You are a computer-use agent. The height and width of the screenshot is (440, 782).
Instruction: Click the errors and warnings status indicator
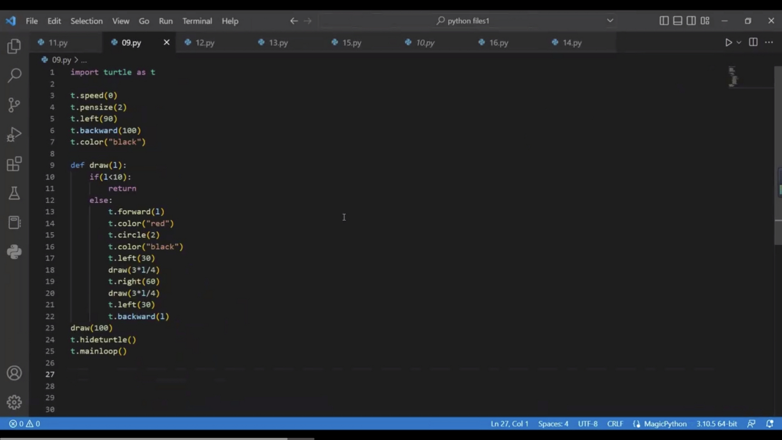coord(24,423)
